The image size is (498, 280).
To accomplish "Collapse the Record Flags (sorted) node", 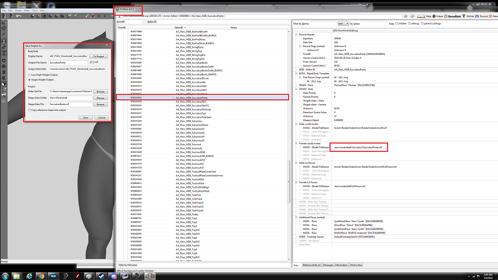I will 301,46.
